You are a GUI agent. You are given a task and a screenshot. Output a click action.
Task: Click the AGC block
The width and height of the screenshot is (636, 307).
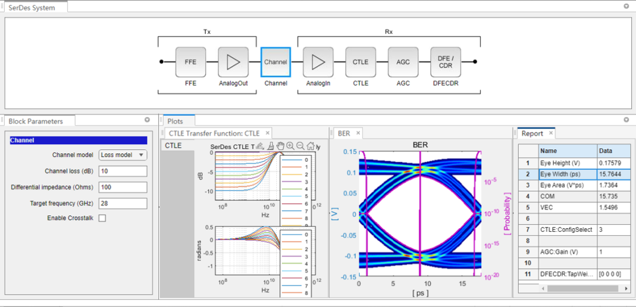403,62
